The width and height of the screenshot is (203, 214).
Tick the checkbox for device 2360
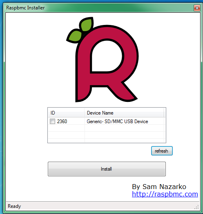pyautogui.click(x=52, y=122)
